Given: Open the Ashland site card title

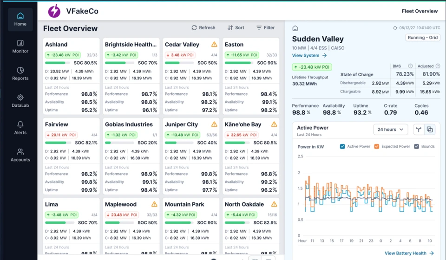Looking at the screenshot, I should tap(56, 44).
